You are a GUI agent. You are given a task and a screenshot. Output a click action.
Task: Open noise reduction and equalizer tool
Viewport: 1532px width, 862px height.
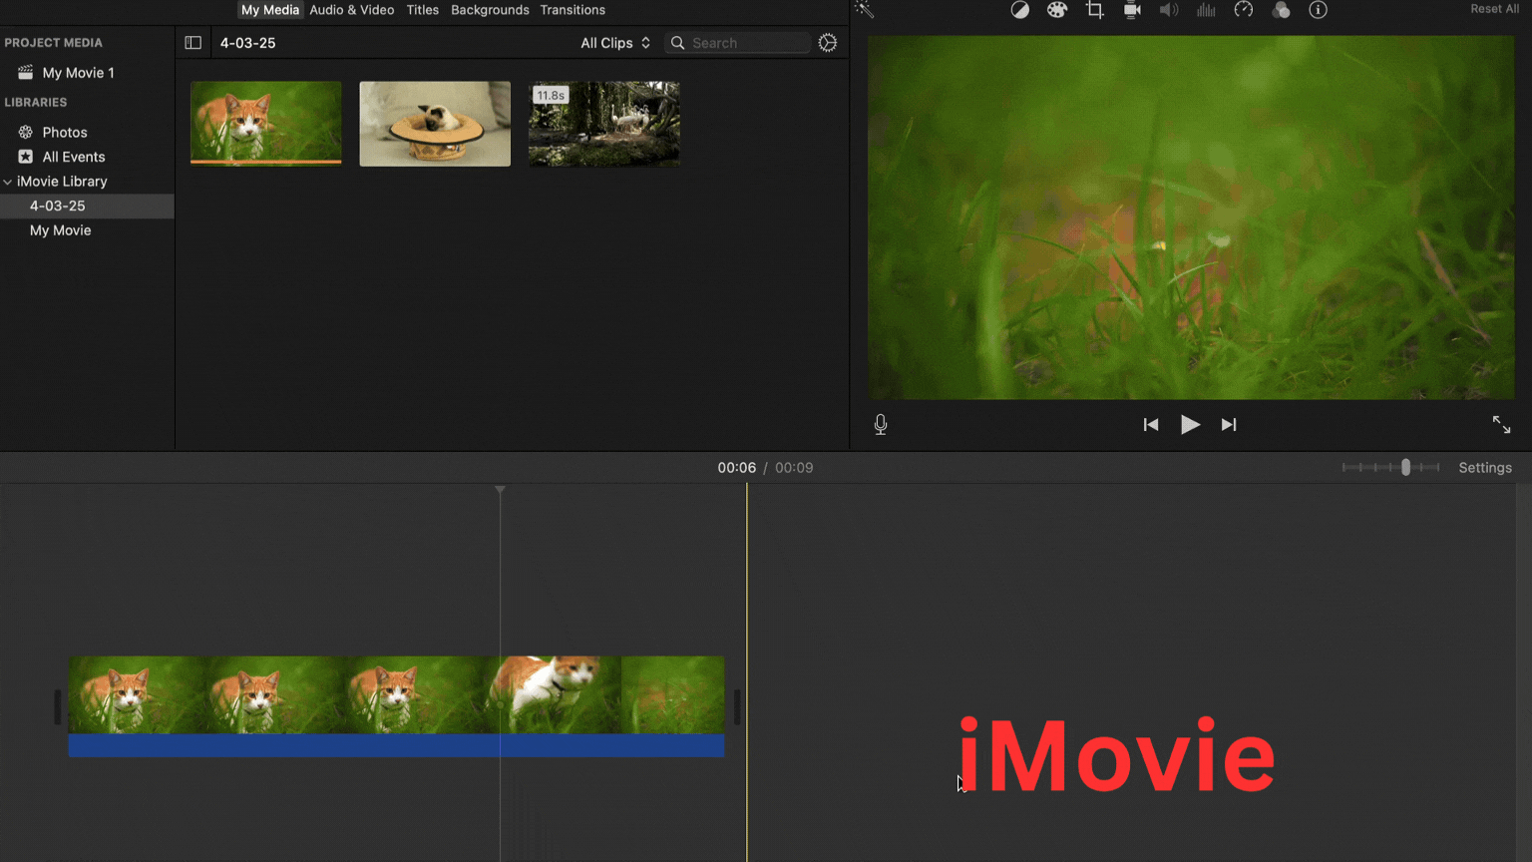tap(1206, 10)
